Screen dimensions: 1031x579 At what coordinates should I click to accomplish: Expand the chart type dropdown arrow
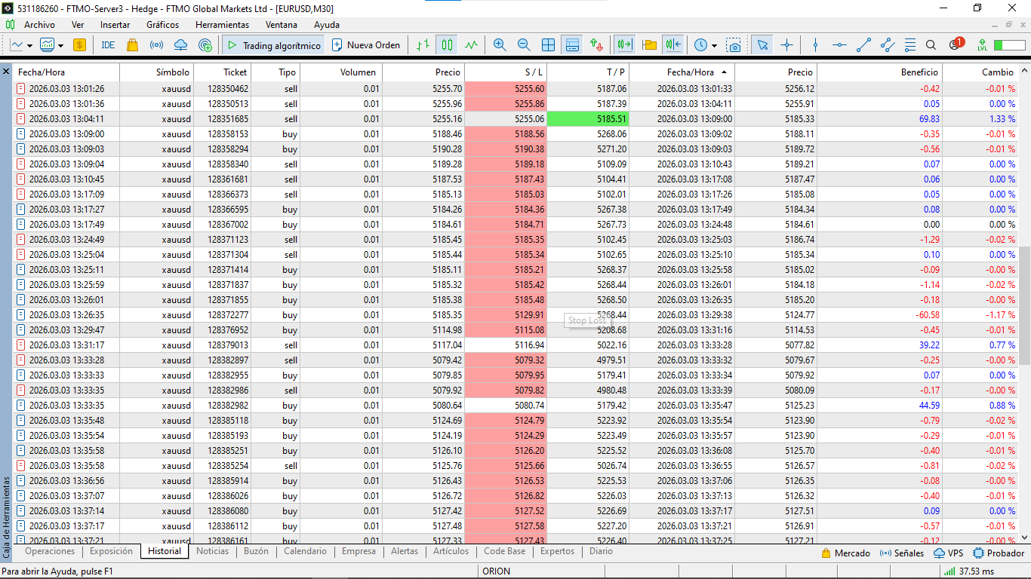coord(29,46)
